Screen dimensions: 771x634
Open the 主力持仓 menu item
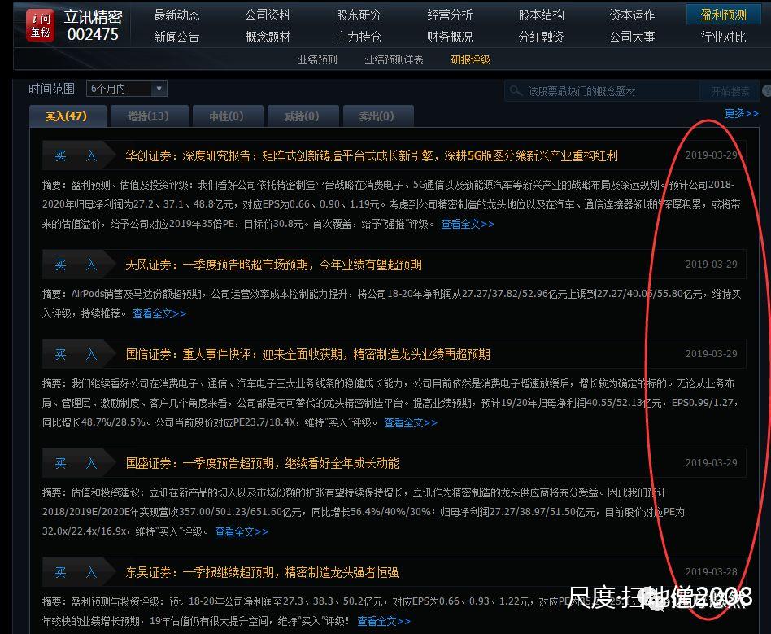tap(359, 37)
